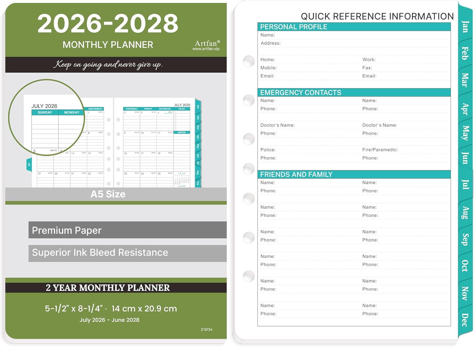Screen dimensions: 474x347
Task: Select the Sep month tab
Action: tap(465, 239)
